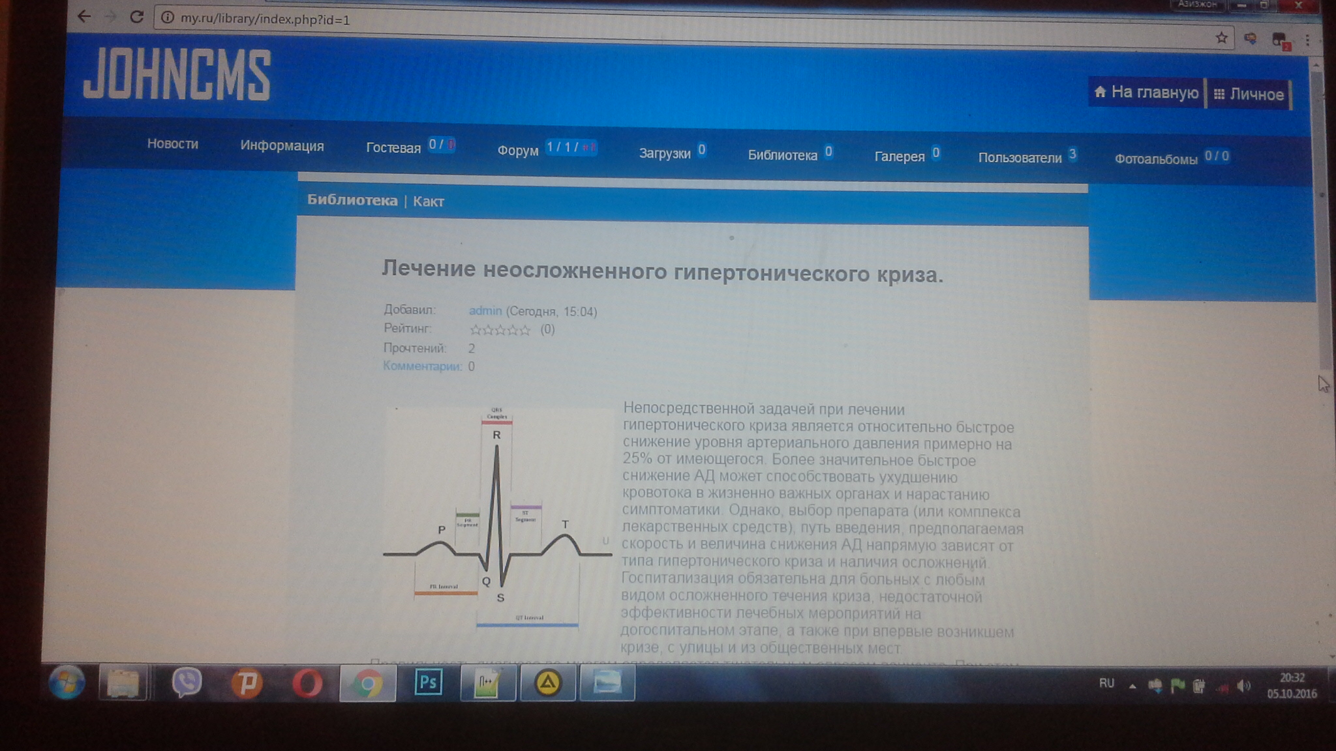Viewport: 1336px width, 751px height.
Task: Open Chrome three-dot menu
Action: tap(1307, 40)
